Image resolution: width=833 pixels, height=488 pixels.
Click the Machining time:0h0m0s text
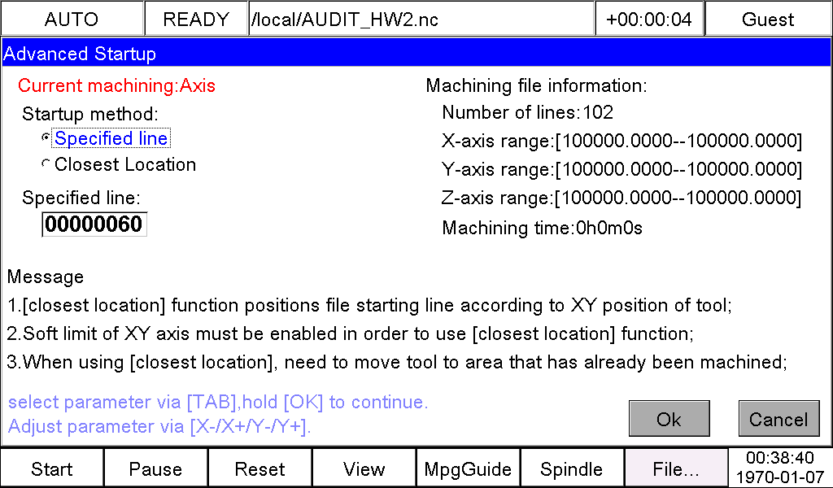point(543,228)
